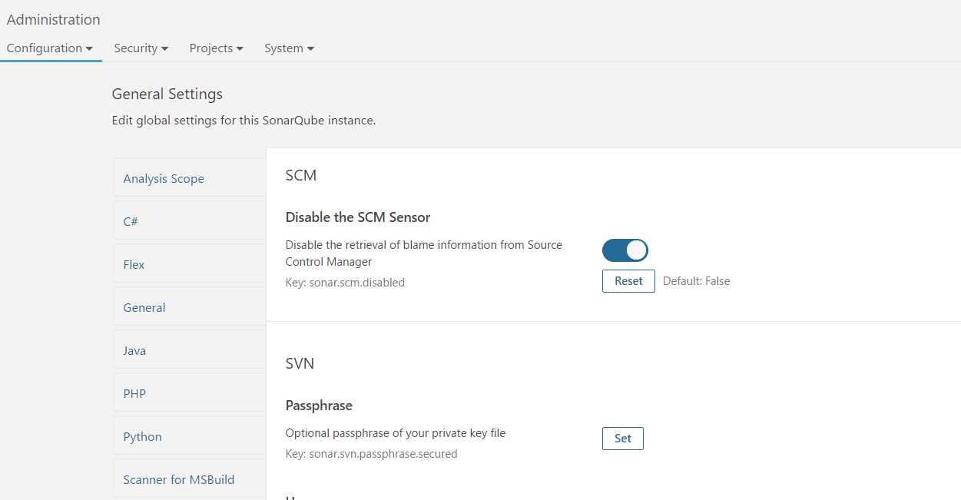Click the 'Key: sonar.scm.disabled' text
Screen dimensions: 961x500
click(345, 283)
